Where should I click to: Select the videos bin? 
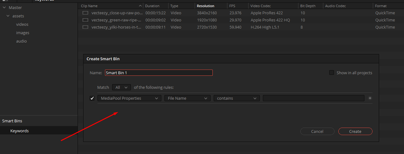22,24
